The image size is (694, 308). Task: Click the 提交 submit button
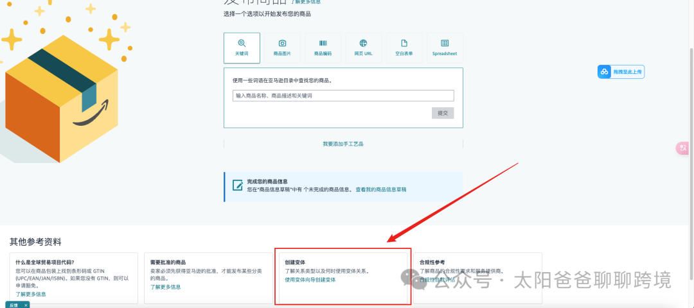(443, 113)
